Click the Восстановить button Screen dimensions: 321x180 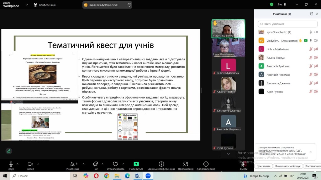pos(312,166)
